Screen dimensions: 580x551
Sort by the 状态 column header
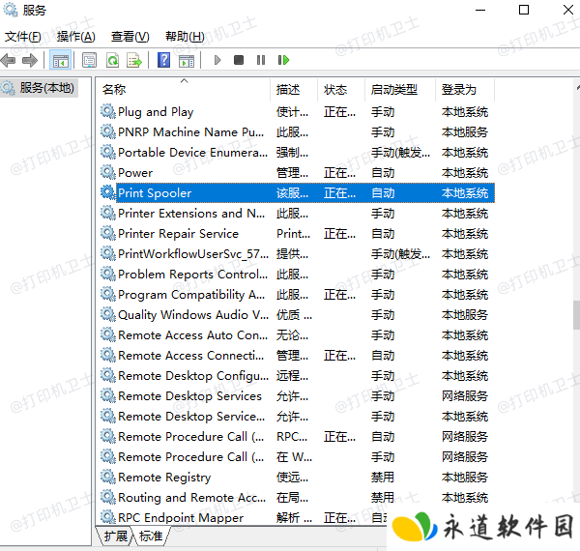click(x=341, y=90)
